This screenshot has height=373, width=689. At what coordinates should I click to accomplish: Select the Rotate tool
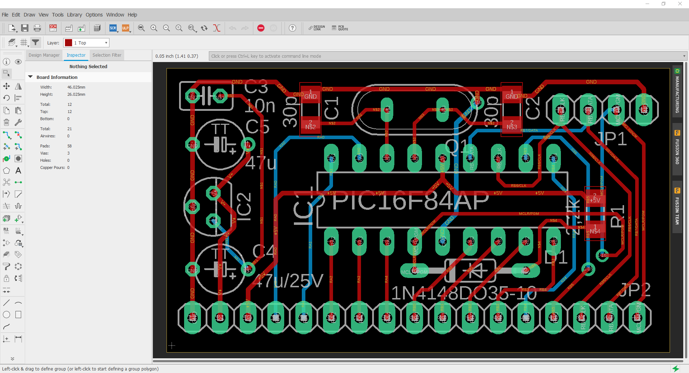(x=6, y=98)
